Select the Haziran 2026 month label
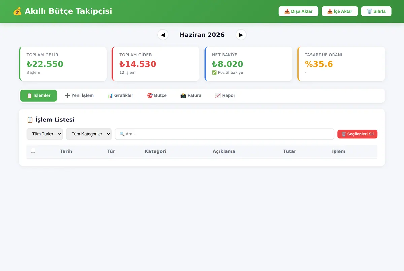Image resolution: width=404 pixels, height=271 pixels. point(202,35)
